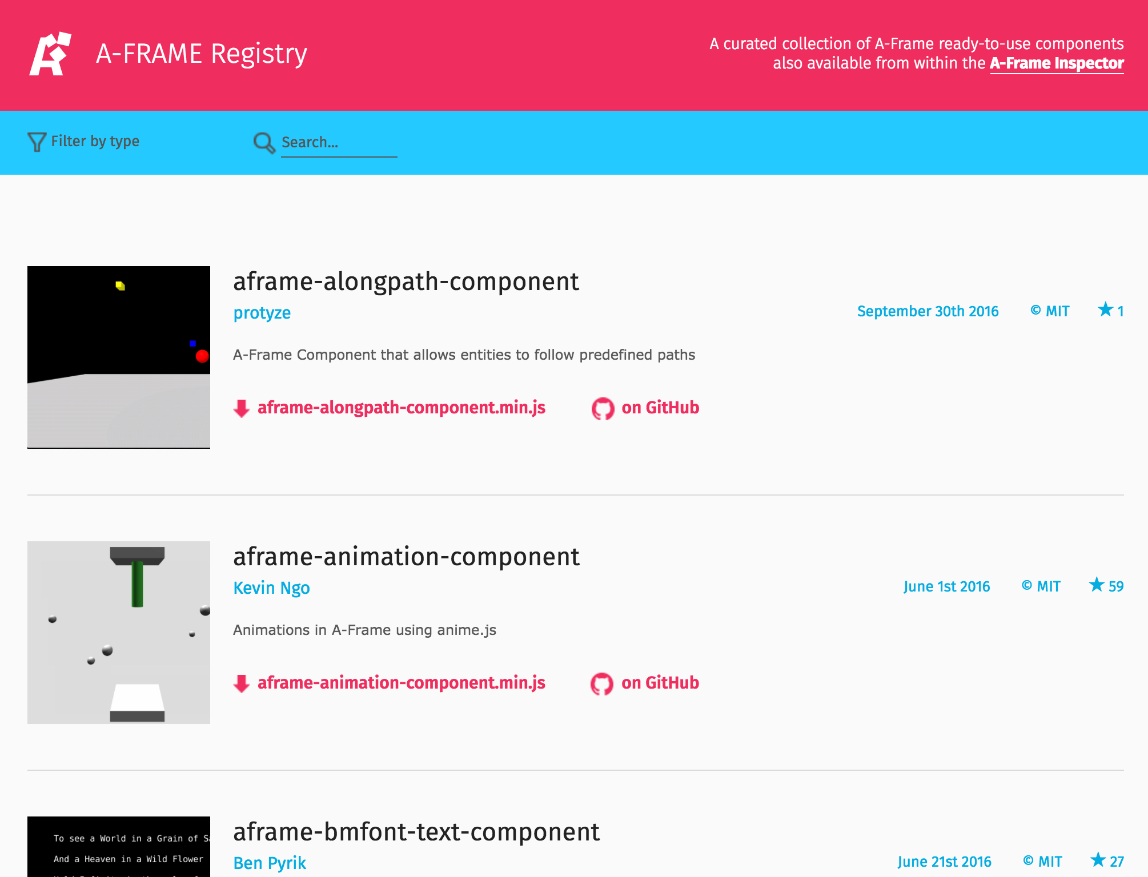Click the download arrow icon for aframe-animation-component
Screen dimensions: 1148x877
click(x=242, y=683)
